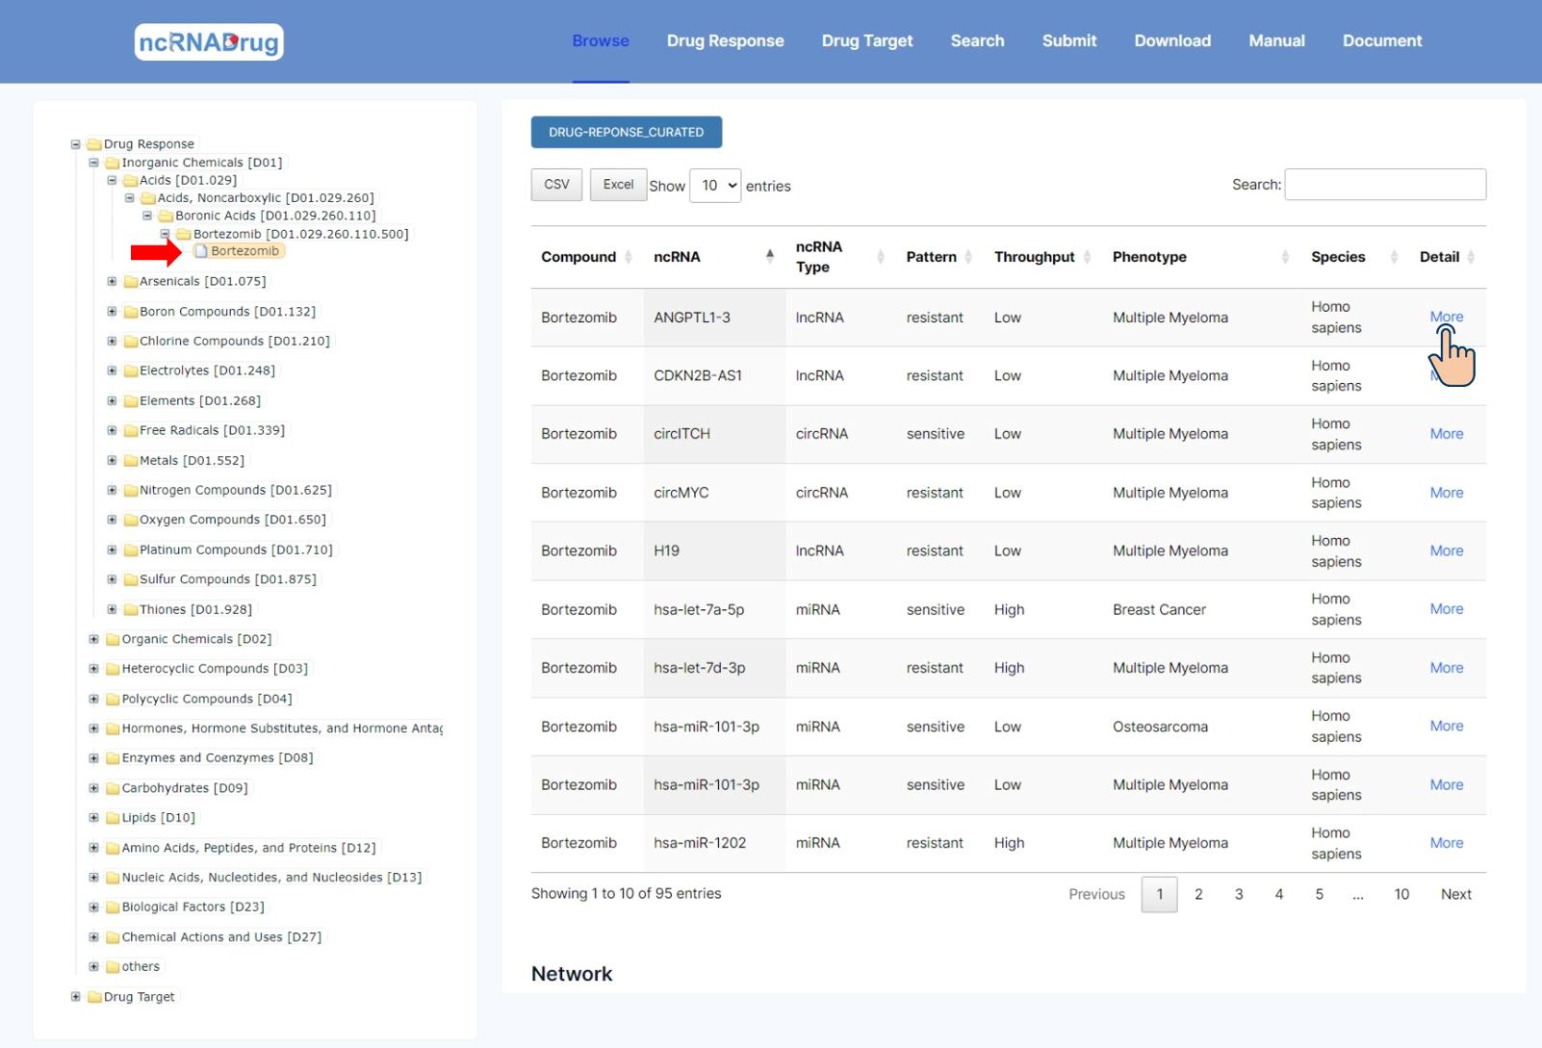Expand Organic Chemicals [D02] node

point(93,639)
